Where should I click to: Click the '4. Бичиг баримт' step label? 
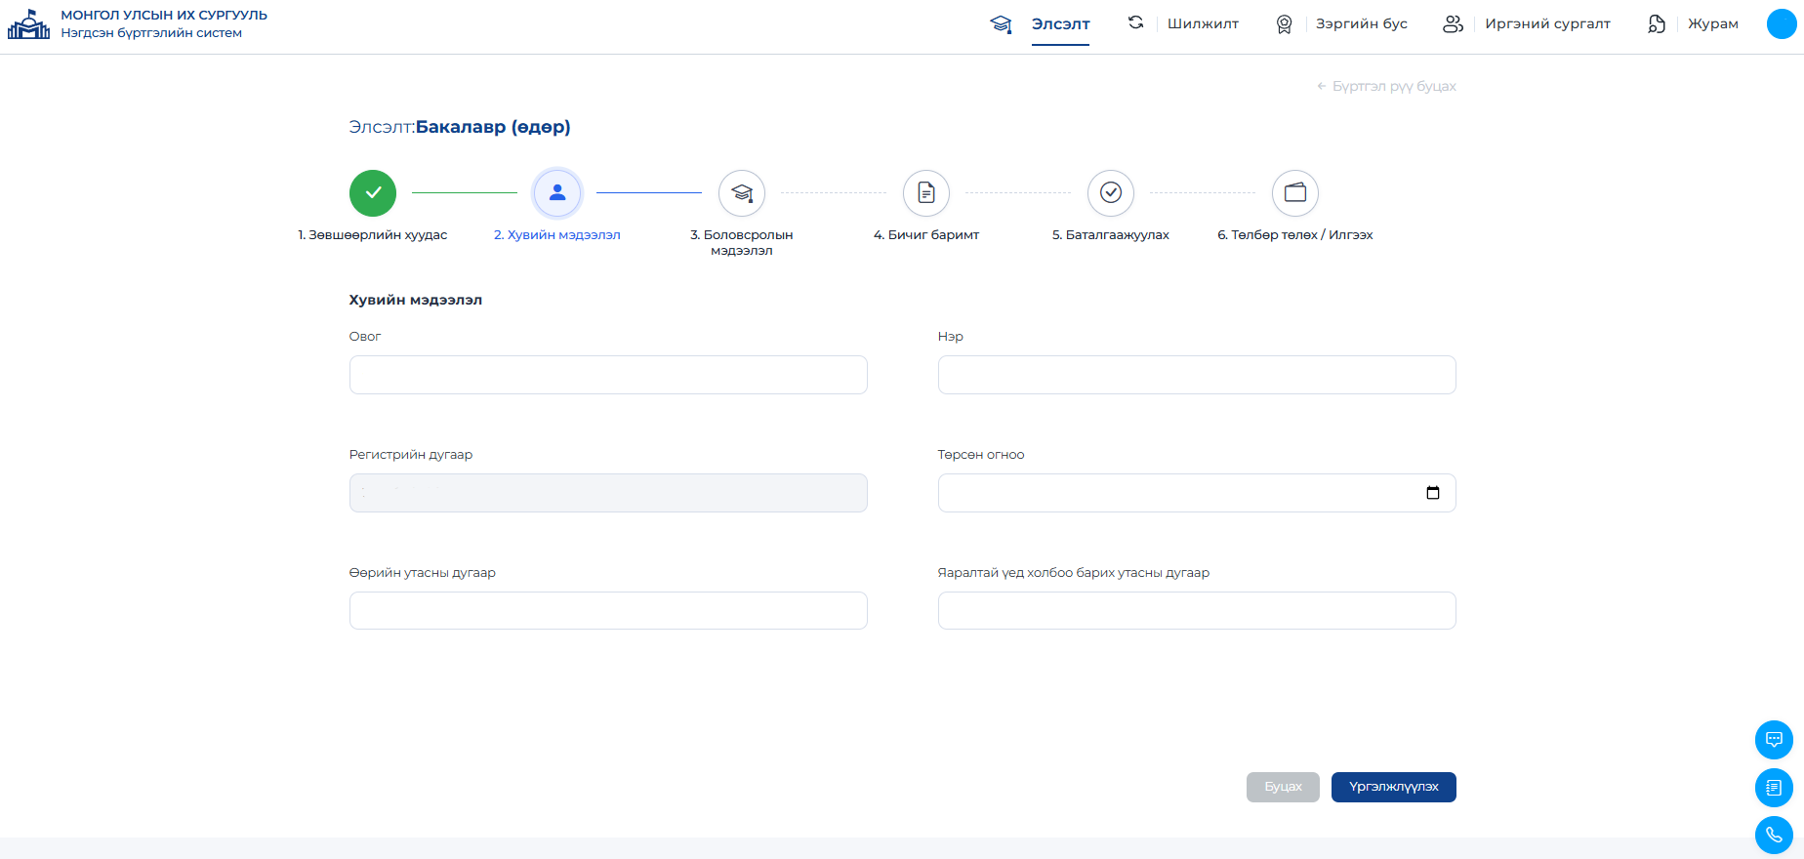pos(926,235)
